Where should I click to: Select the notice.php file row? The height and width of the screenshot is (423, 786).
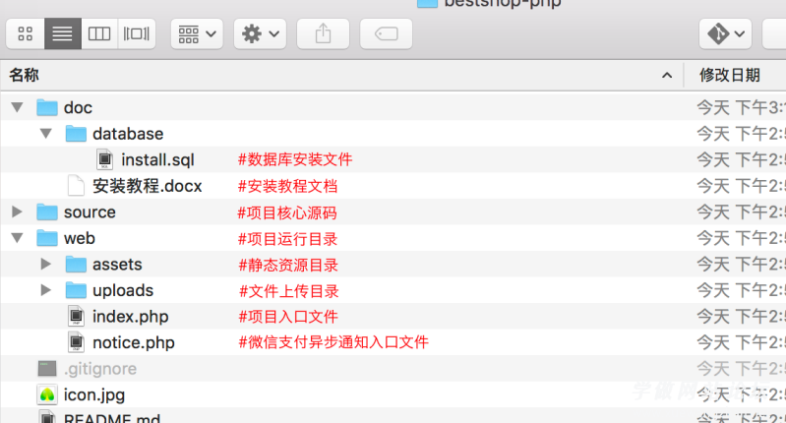133,342
